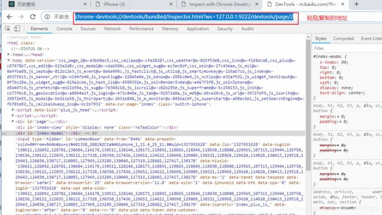Viewport: 382px width, 215px height.
Task: Open the Console panel tab
Action: tap(64, 29)
